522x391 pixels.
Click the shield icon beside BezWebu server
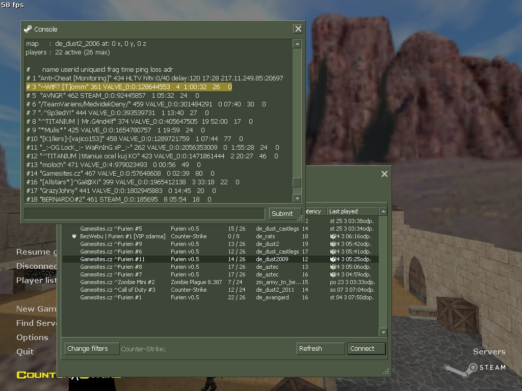coord(74,236)
